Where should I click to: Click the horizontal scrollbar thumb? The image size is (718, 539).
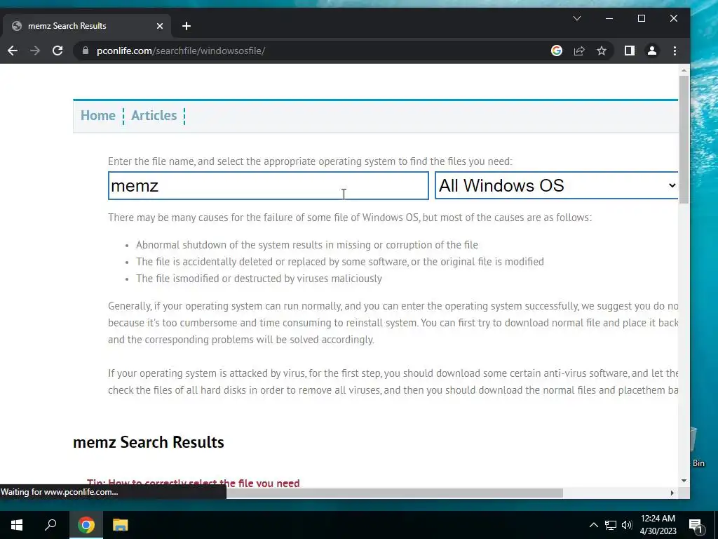click(x=394, y=493)
